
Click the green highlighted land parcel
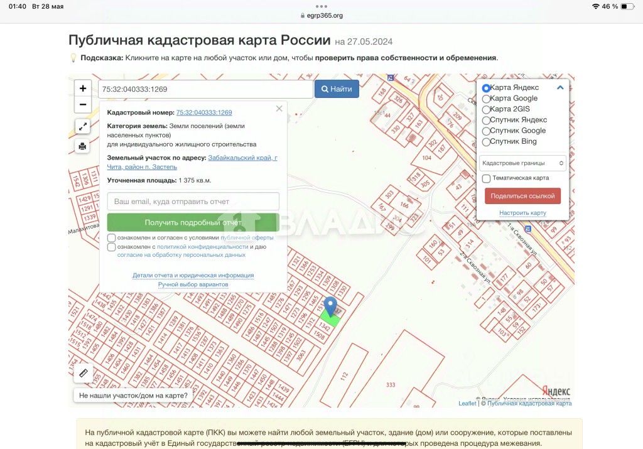pos(330,319)
